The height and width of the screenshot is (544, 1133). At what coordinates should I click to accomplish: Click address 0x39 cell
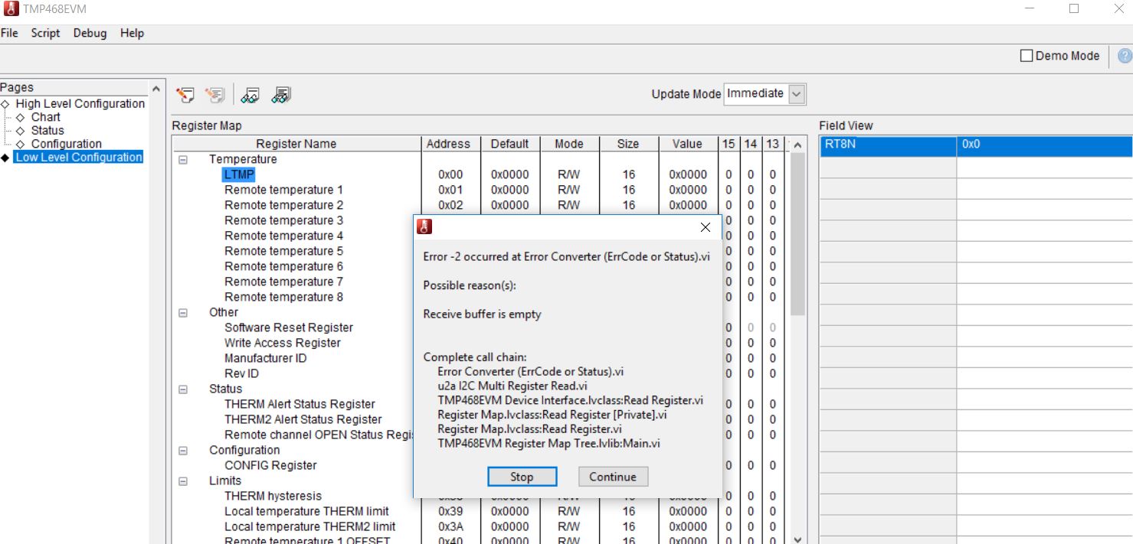[x=450, y=511]
